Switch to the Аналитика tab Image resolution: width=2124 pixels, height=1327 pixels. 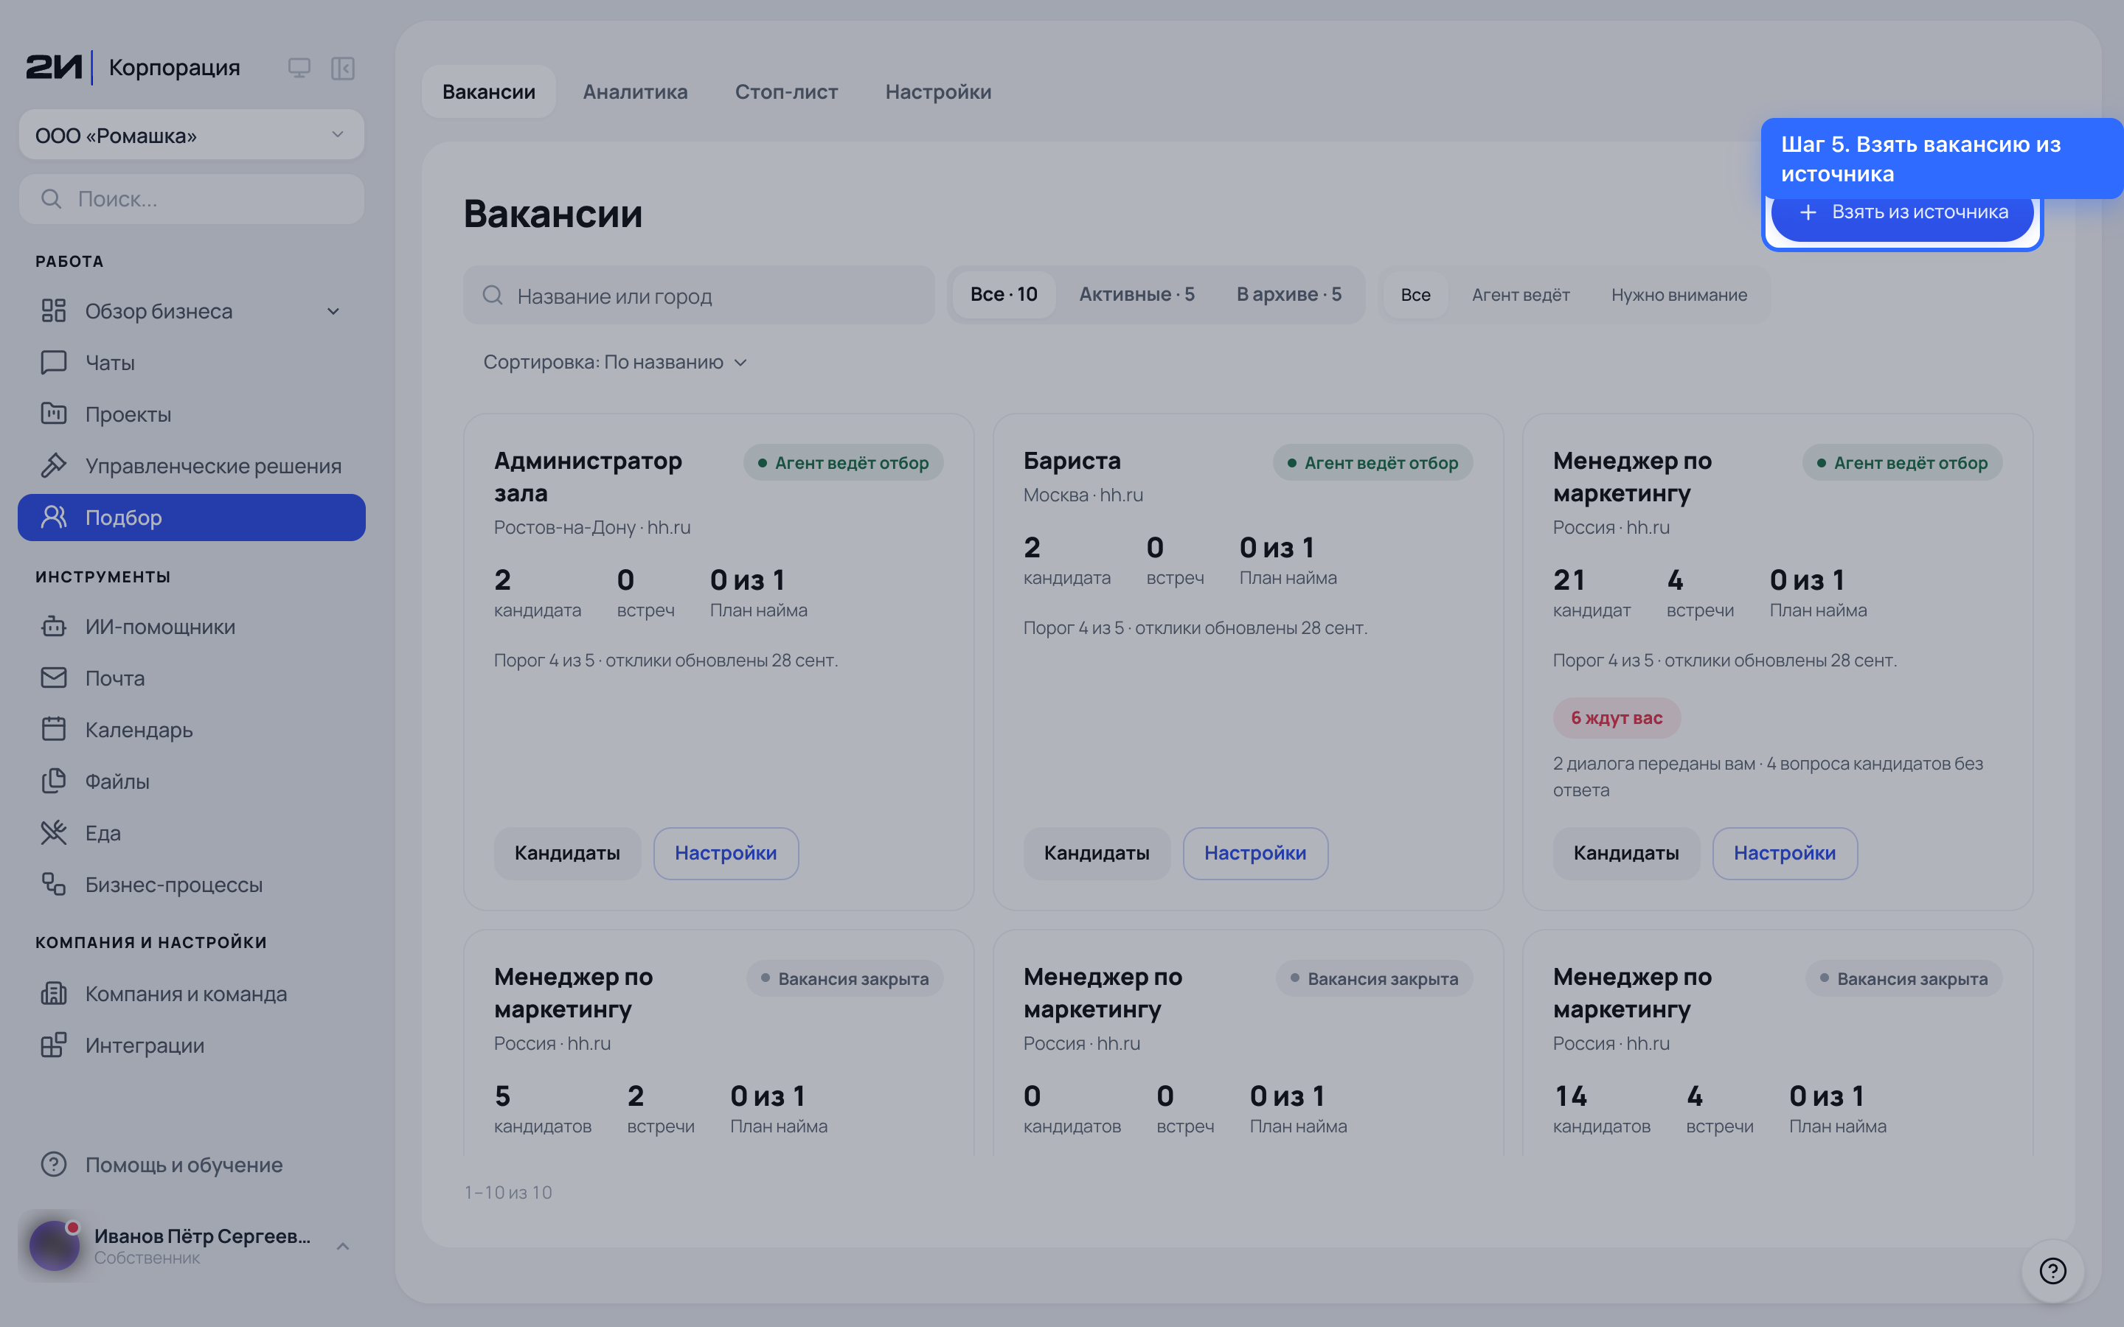634,91
